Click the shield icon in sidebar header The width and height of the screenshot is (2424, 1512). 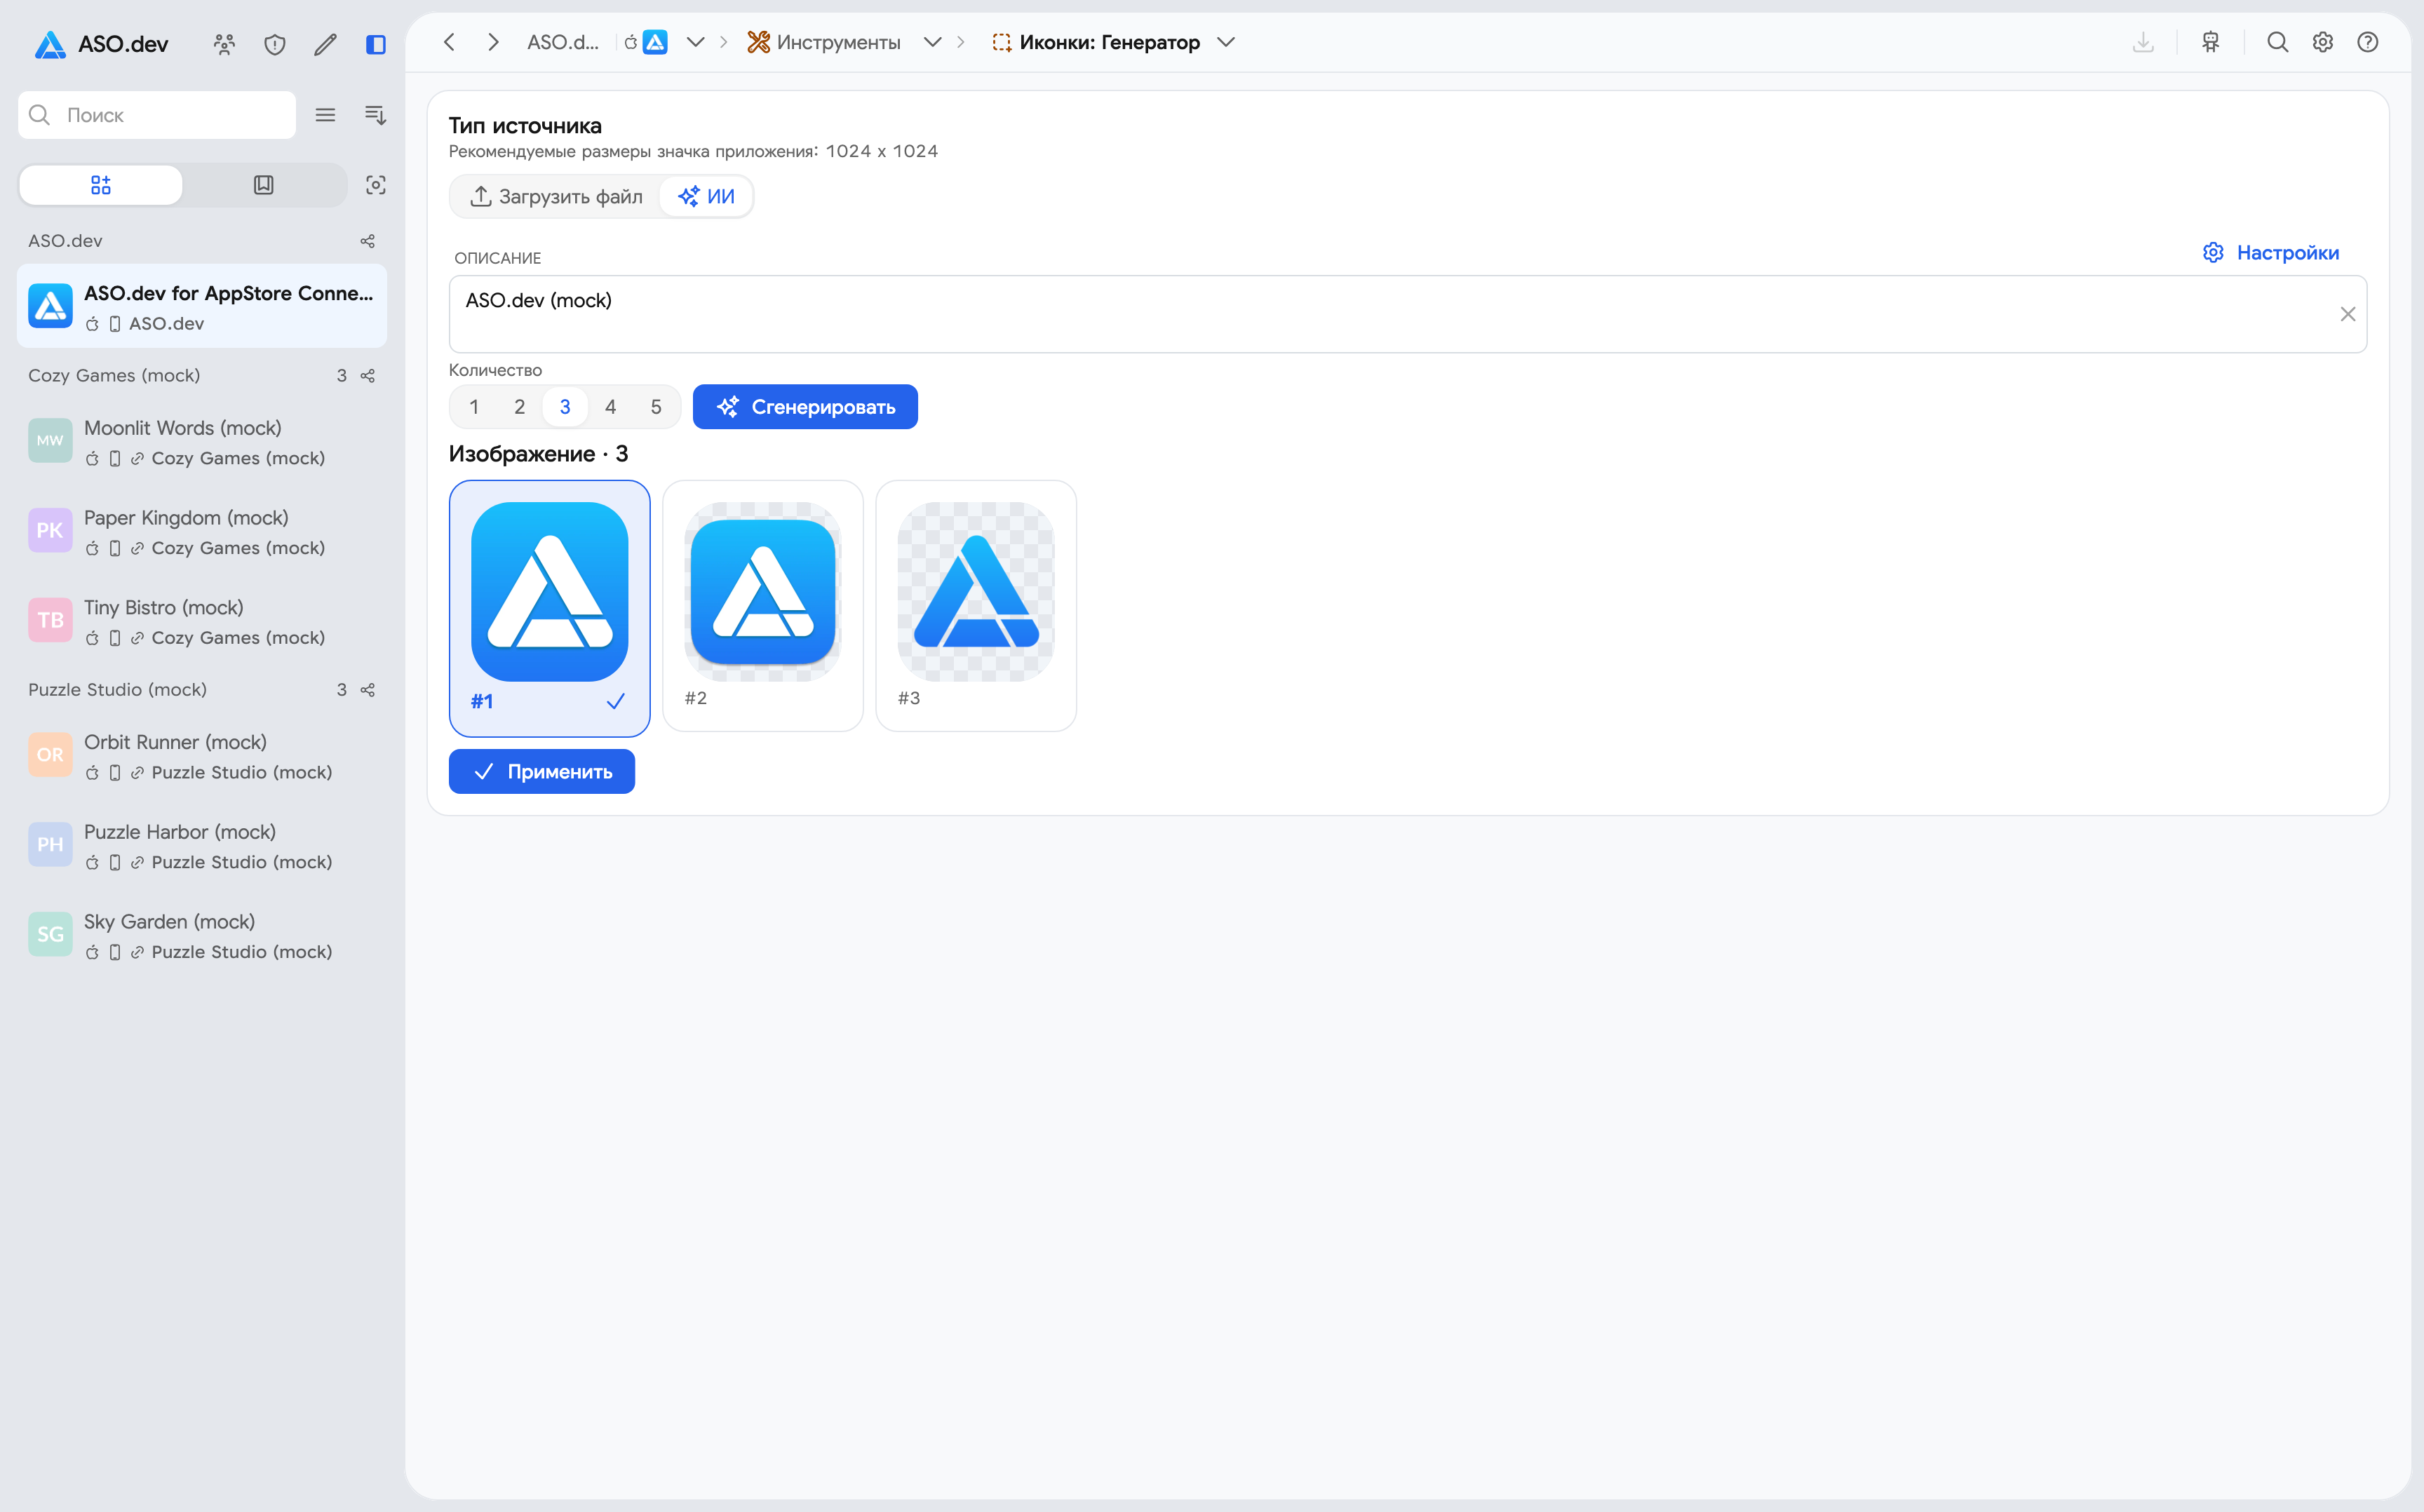point(275,44)
